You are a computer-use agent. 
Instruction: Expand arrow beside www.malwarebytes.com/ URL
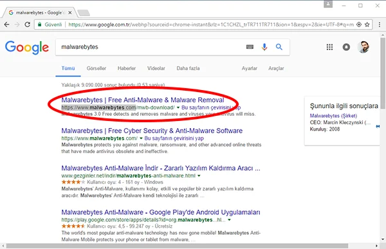click(141, 138)
